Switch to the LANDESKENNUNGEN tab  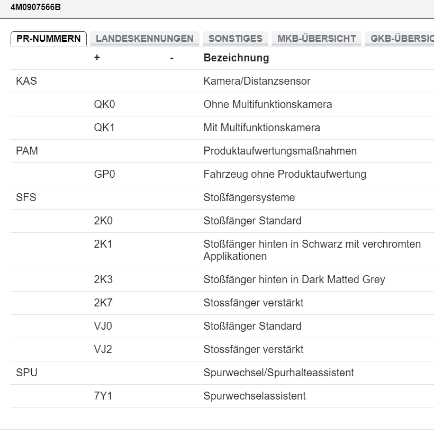(x=143, y=38)
